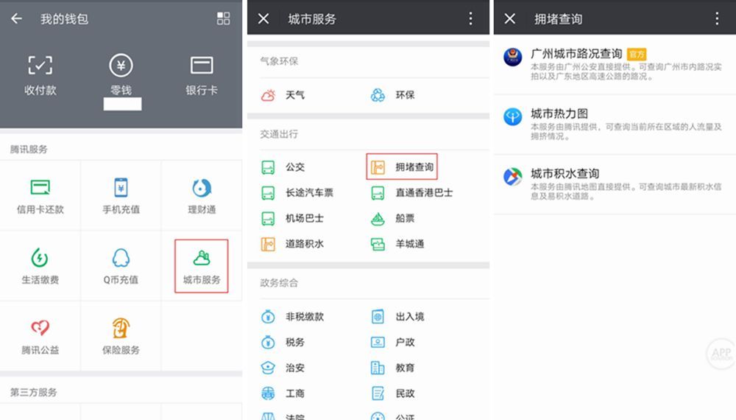736x420 pixels.
Task: Open the three-dot menu in 拥堵查询 header
Action: tap(718, 19)
